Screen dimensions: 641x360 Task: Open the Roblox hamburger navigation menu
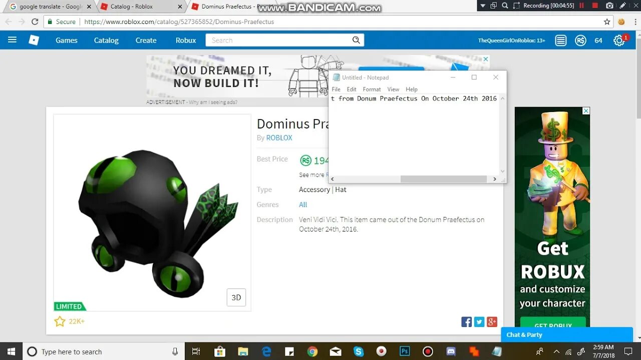coord(12,40)
